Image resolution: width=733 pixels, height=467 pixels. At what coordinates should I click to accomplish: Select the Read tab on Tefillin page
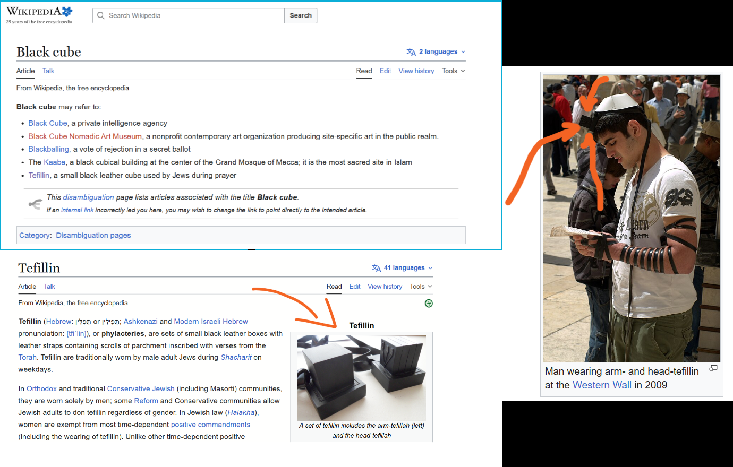(334, 287)
